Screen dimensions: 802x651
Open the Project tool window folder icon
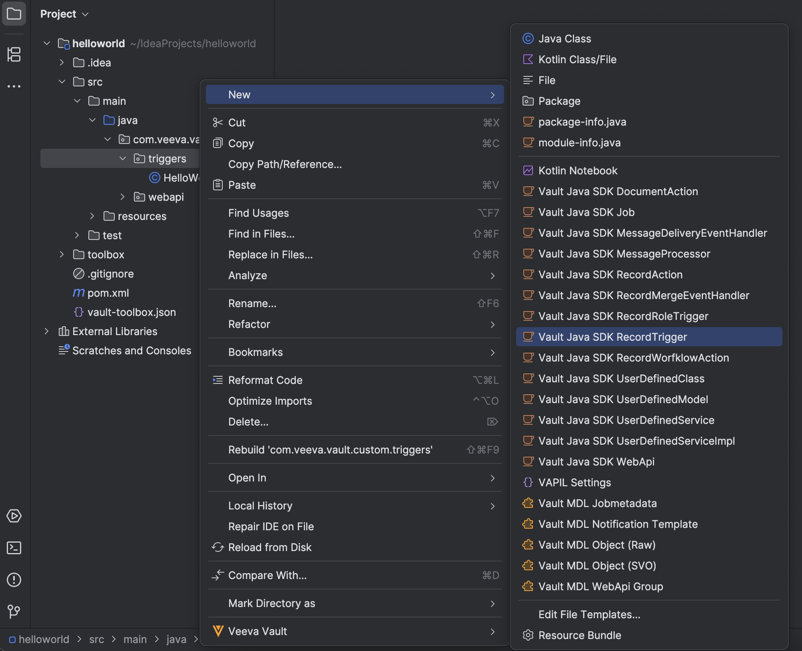point(14,14)
